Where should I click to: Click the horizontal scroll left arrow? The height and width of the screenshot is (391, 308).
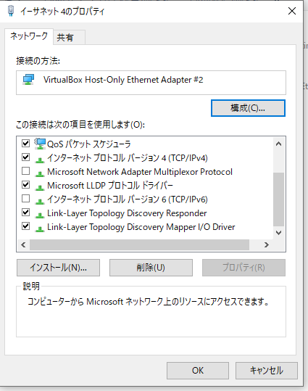pyautogui.click(x=23, y=245)
